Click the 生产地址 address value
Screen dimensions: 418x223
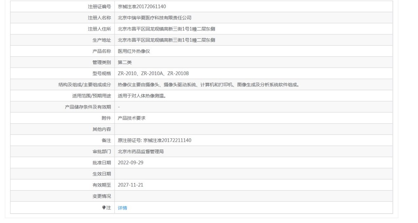point(167,40)
